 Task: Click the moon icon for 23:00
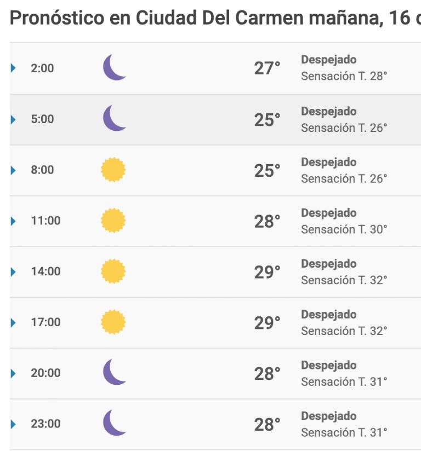(115, 423)
